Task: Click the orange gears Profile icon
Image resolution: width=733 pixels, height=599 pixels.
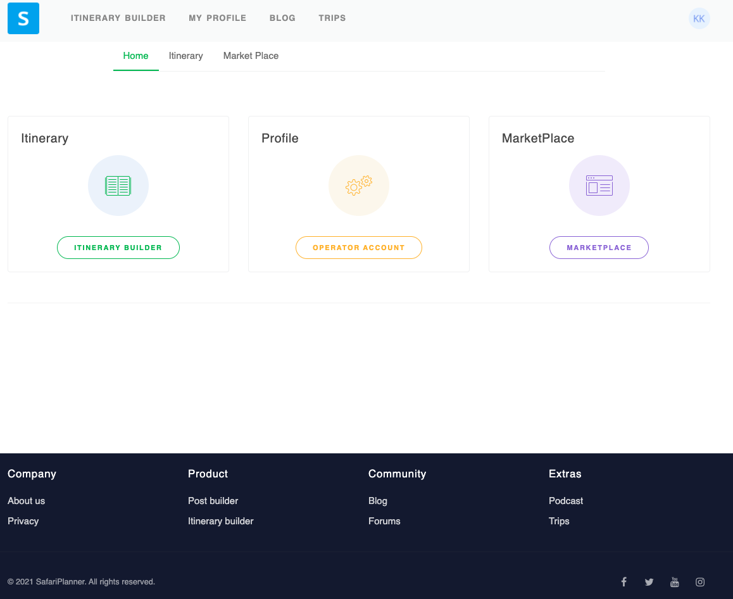Action: (358, 186)
